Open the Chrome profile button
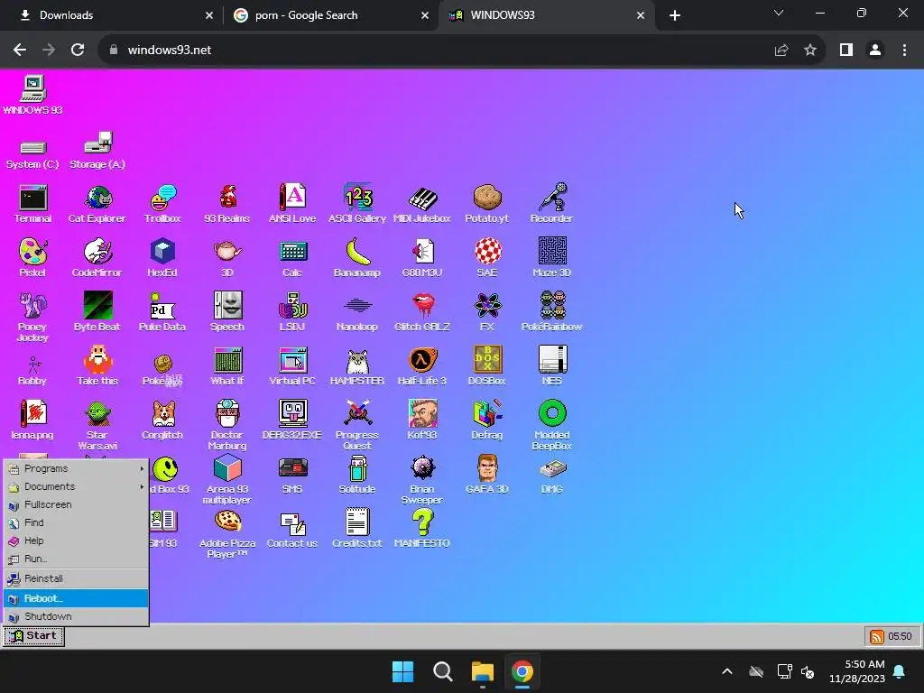924x693 pixels. (875, 51)
